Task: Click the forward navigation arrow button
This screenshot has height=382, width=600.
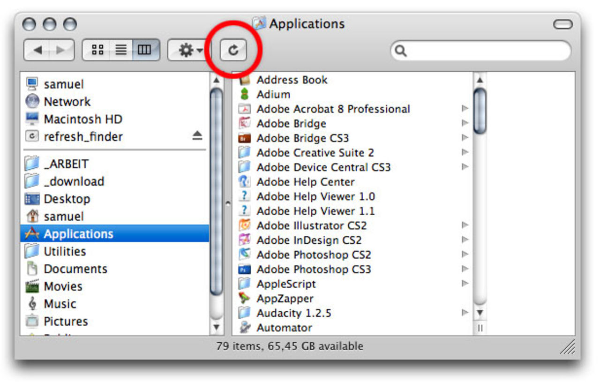Action: [61, 50]
